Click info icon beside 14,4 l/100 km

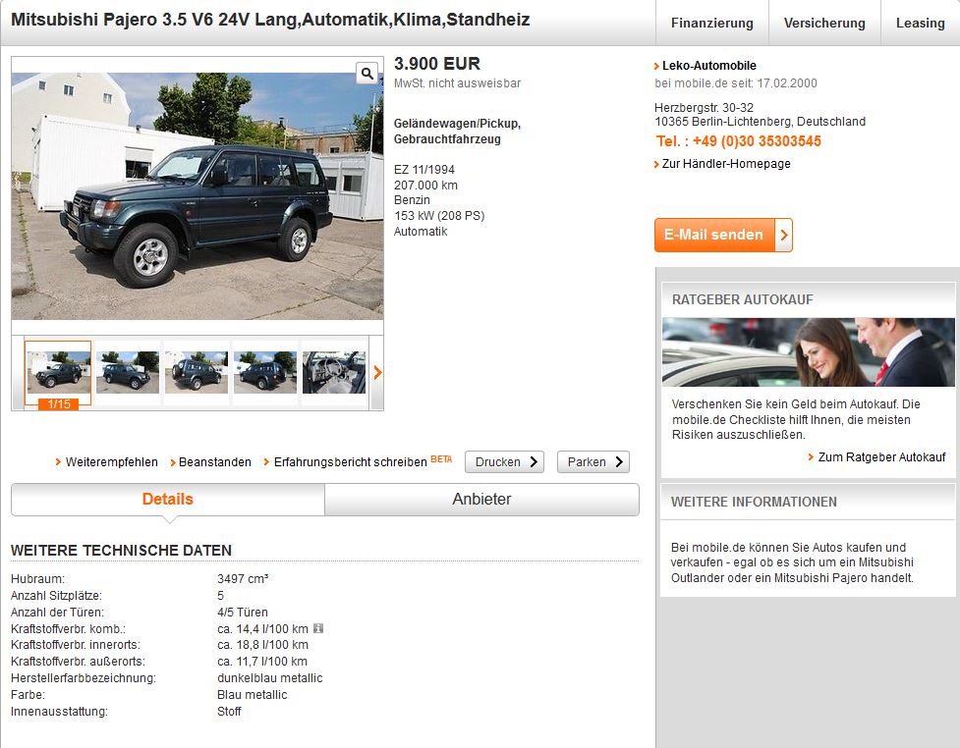pyautogui.click(x=318, y=628)
